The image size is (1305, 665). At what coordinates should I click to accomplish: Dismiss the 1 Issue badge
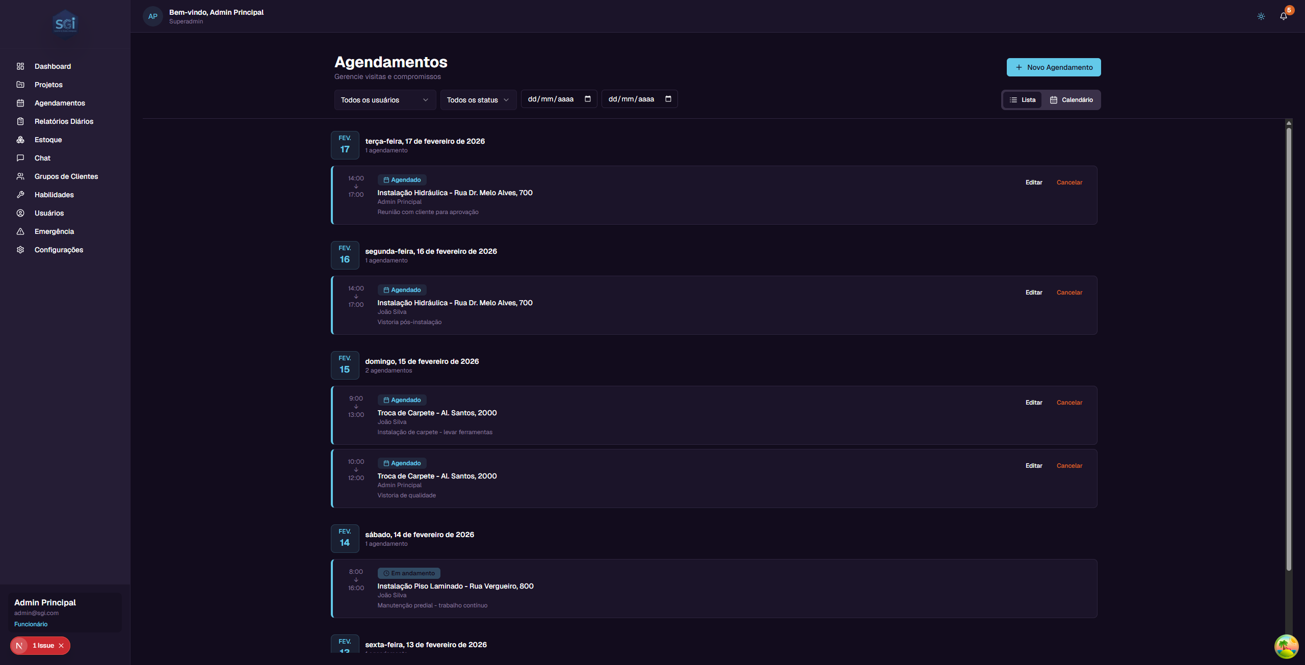coord(61,646)
